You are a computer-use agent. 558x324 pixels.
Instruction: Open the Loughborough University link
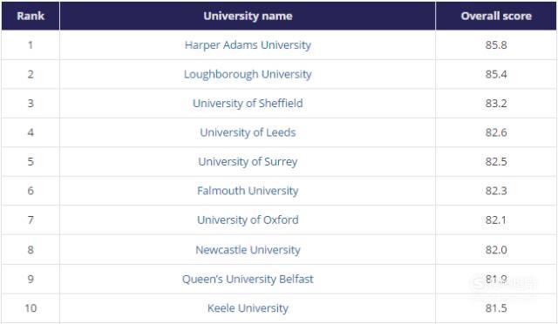248,74
